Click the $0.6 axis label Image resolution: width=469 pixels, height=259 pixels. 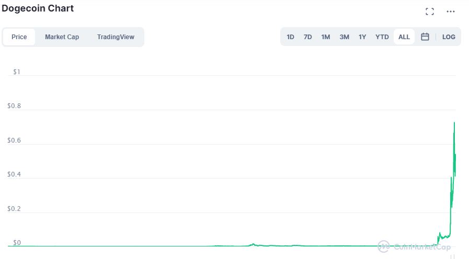[x=14, y=140]
